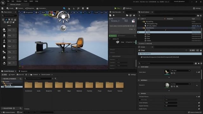Switch to Foliage mode icon
The width and height of the screenshot is (203, 114).
(x=74, y=8)
